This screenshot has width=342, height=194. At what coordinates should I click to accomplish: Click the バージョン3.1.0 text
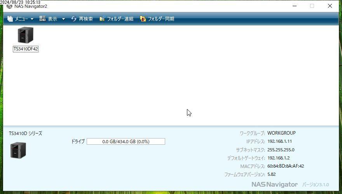click(316, 185)
